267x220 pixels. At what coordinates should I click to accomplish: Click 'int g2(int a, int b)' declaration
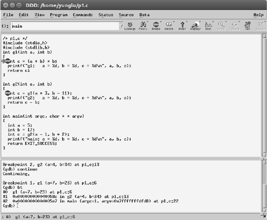27,84
